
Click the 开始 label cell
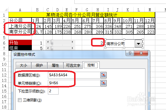coord(20,43)
